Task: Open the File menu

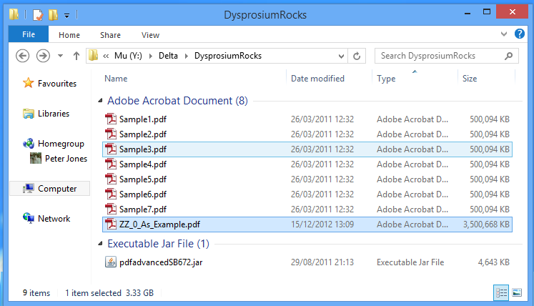Action: tap(29, 34)
